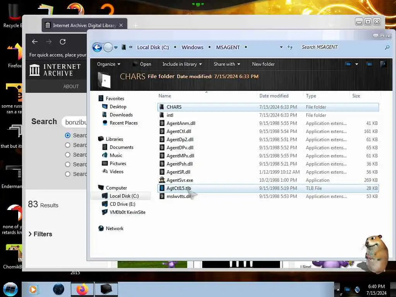The width and height of the screenshot is (396, 297).
Task: Open Recent Places in navigation pane
Action: click(123, 123)
